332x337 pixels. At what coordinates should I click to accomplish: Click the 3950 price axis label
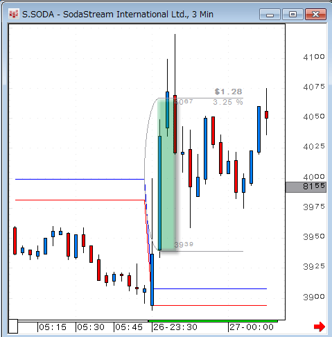[x=314, y=236]
